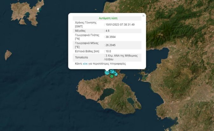Click the 'Χρόνος Γέννησης [GMT]' label

(x=86, y=24)
